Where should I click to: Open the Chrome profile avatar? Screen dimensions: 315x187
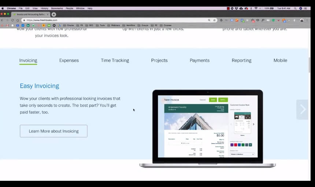click(301, 20)
